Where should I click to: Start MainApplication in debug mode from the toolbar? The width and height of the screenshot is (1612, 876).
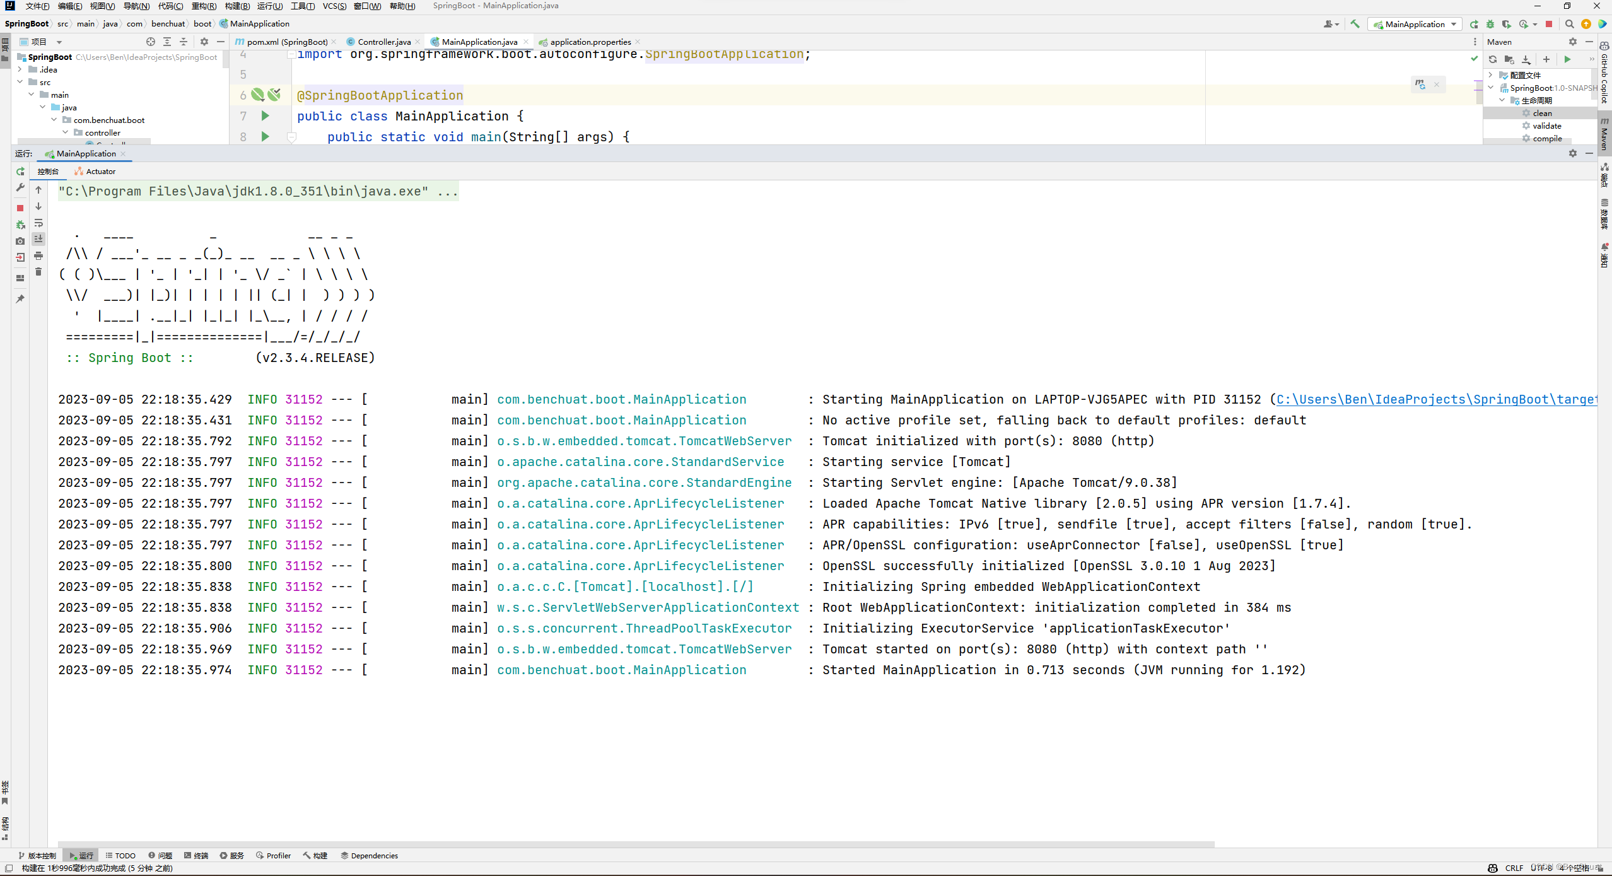[x=1490, y=24]
